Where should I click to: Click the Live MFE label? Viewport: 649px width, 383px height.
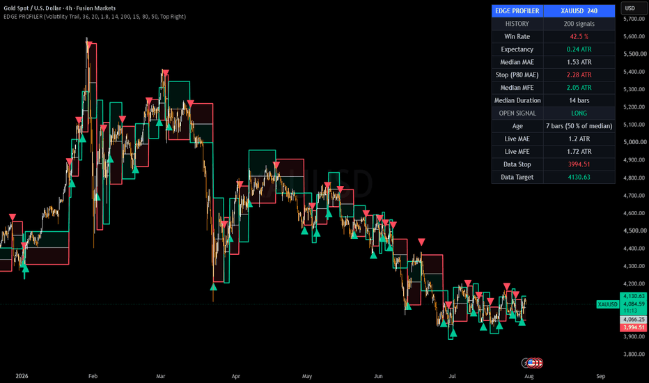pos(517,152)
